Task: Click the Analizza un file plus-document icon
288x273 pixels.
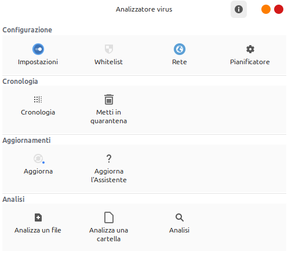Action: (38, 217)
